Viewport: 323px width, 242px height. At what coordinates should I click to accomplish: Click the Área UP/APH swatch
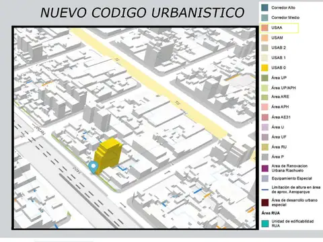(x=264, y=88)
